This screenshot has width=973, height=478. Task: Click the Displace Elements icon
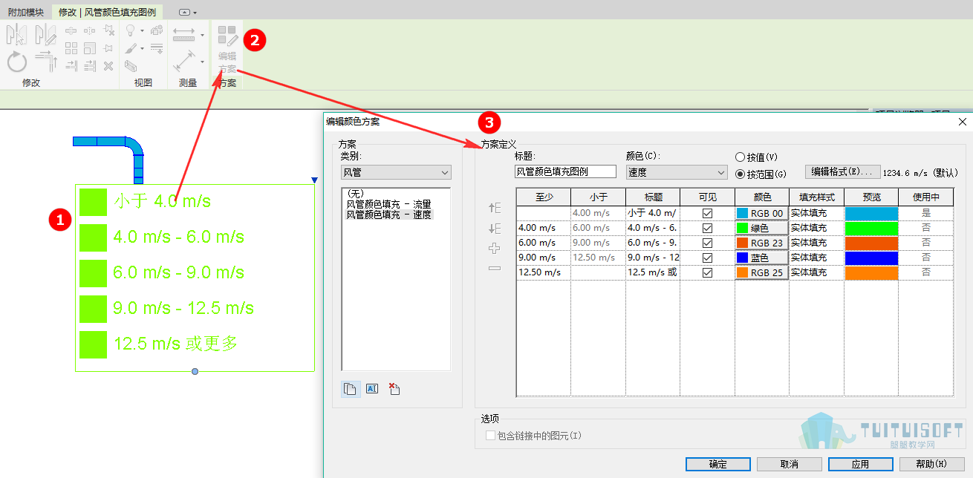[157, 30]
